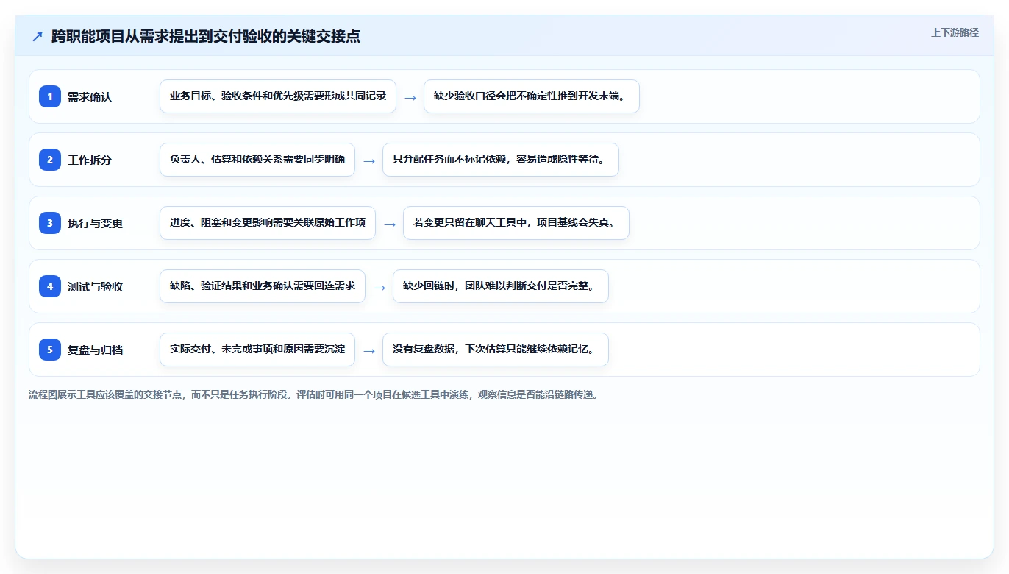
Task: Click the box 实际交付、未完成事项和原因需要沉淀
Action: pos(257,350)
